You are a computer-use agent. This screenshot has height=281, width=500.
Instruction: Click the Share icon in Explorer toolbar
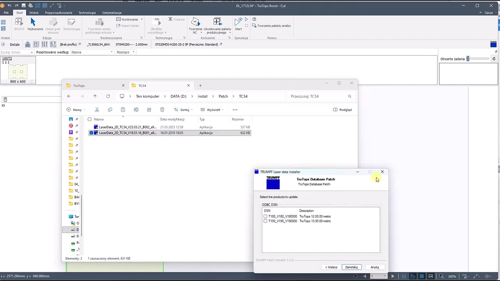tap(149, 110)
